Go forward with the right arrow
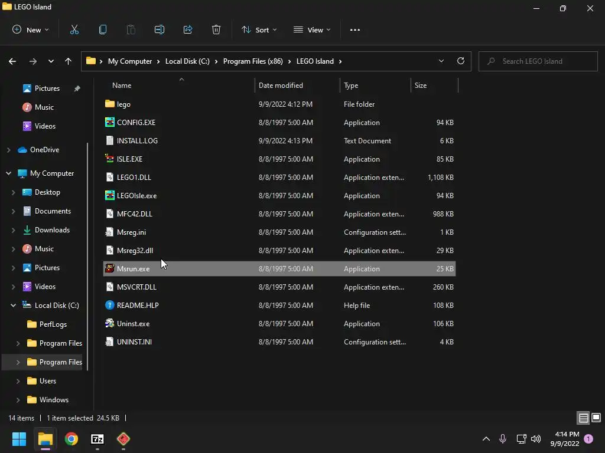605x453 pixels. 33,61
